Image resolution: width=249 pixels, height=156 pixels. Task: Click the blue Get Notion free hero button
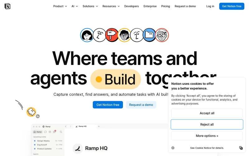tap(108, 105)
